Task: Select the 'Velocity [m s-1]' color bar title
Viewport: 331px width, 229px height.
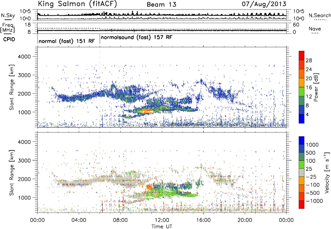Action: [x=327, y=172]
